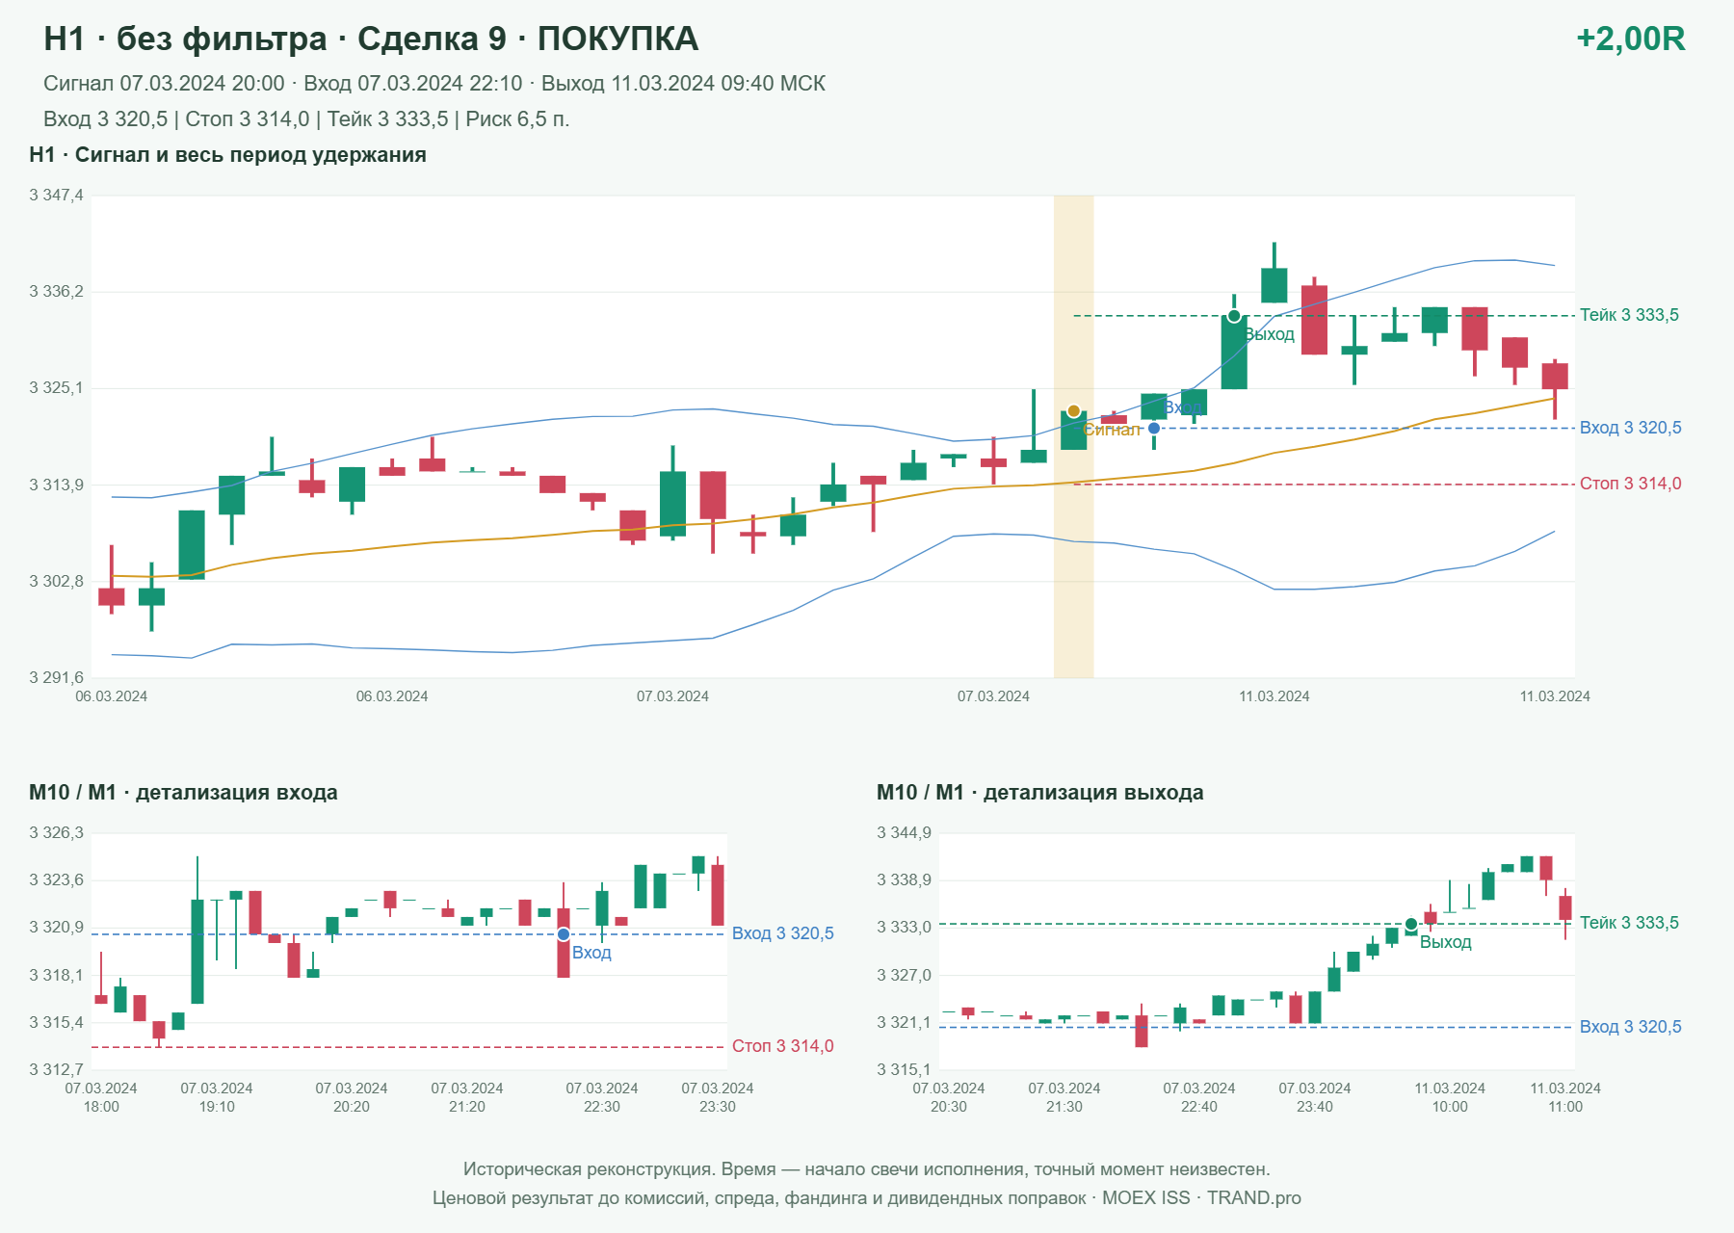Select the 3 291,6 price axis label
Image resolution: width=1734 pixels, height=1233 pixels.
56,677
